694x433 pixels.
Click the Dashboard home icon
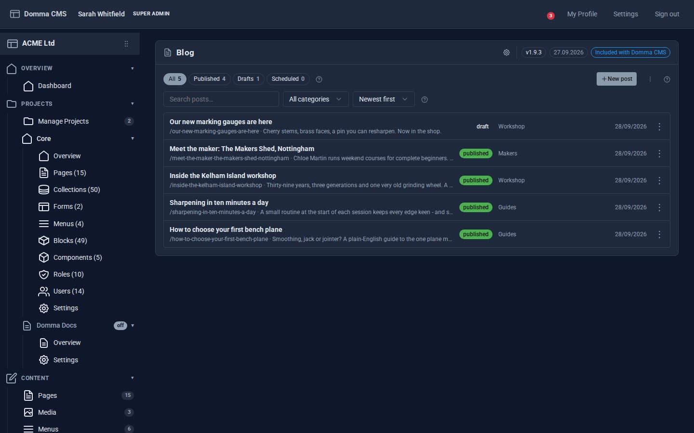(28, 86)
